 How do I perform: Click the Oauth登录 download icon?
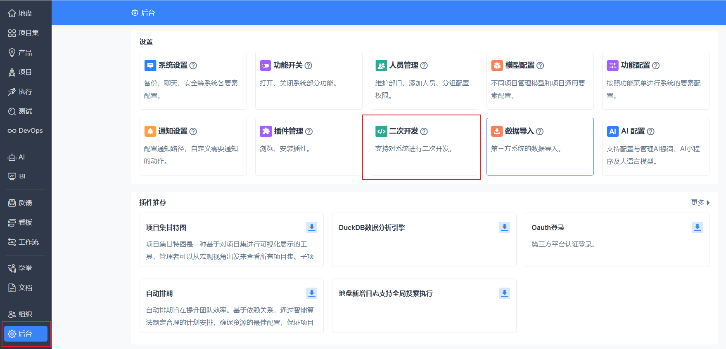[697, 227]
